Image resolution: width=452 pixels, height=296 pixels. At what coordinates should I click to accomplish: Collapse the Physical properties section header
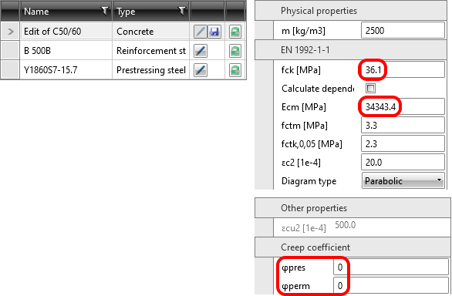[x=351, y=11]
